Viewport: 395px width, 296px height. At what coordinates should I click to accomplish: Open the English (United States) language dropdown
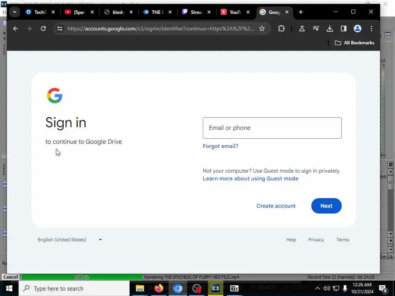coord(70,240)
